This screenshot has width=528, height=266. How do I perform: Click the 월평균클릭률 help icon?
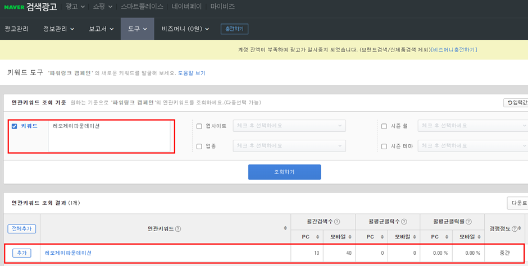click(x=468, y=222)
